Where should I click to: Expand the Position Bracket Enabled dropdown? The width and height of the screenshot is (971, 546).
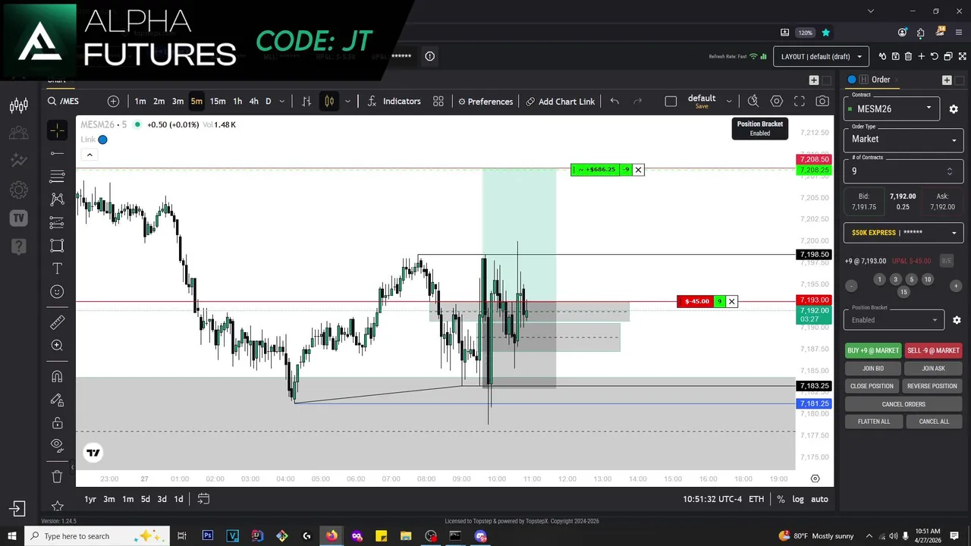pos(894,319)
